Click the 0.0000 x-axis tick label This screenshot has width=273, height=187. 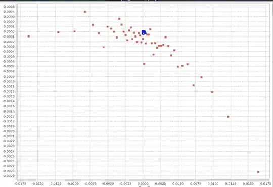[143, 184]
